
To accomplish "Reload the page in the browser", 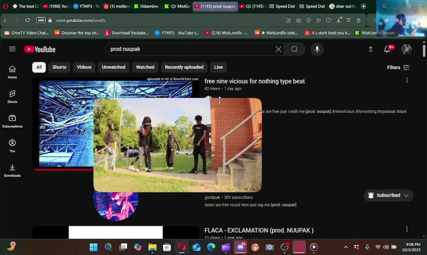I will [27, 20].
